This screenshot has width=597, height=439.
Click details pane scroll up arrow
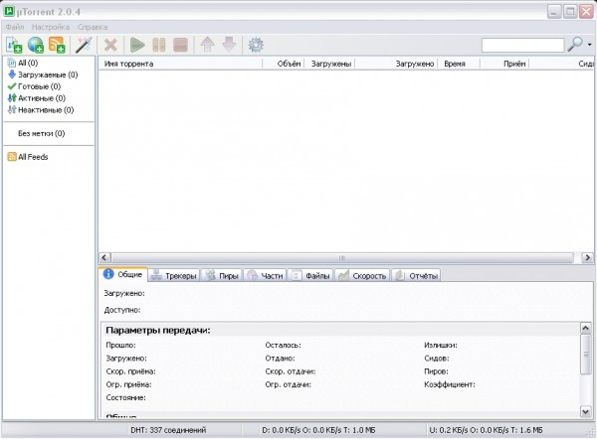(x=586, y=328)
